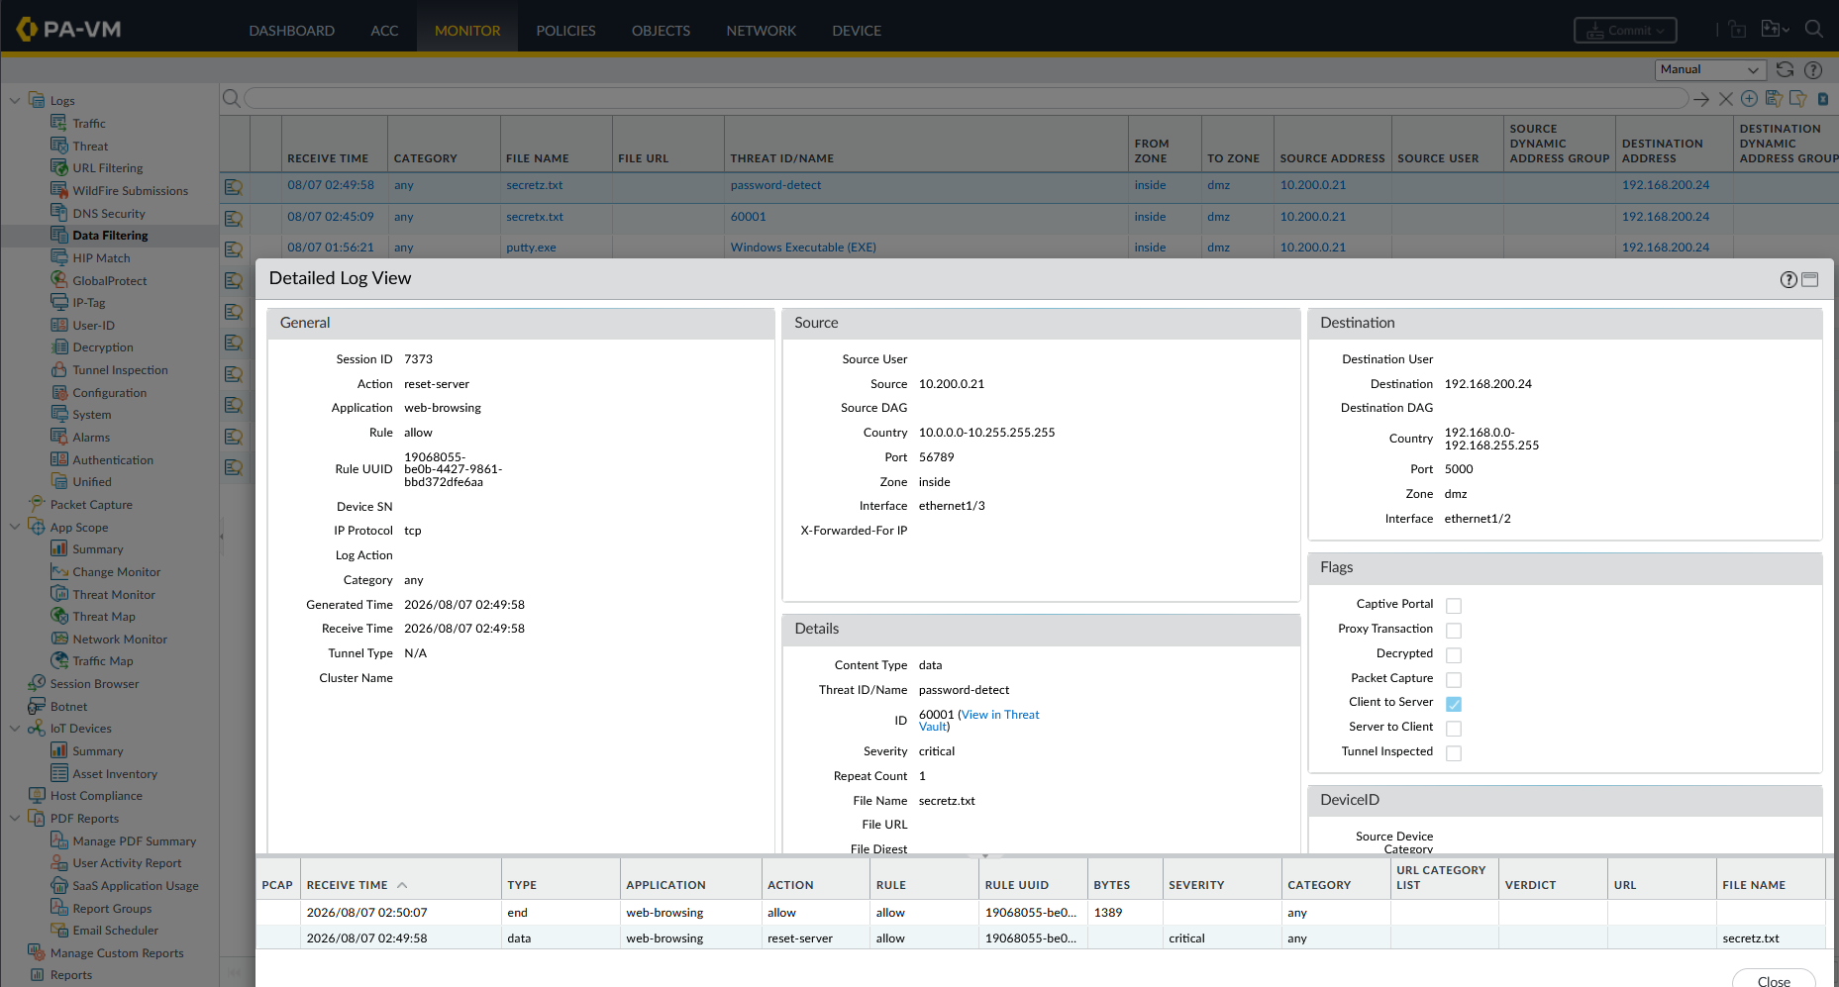This screenshot has height=987, width=1839.
Task: Click Windows Executable (EXE) threat name link
Action: click(x=803, y=247)
